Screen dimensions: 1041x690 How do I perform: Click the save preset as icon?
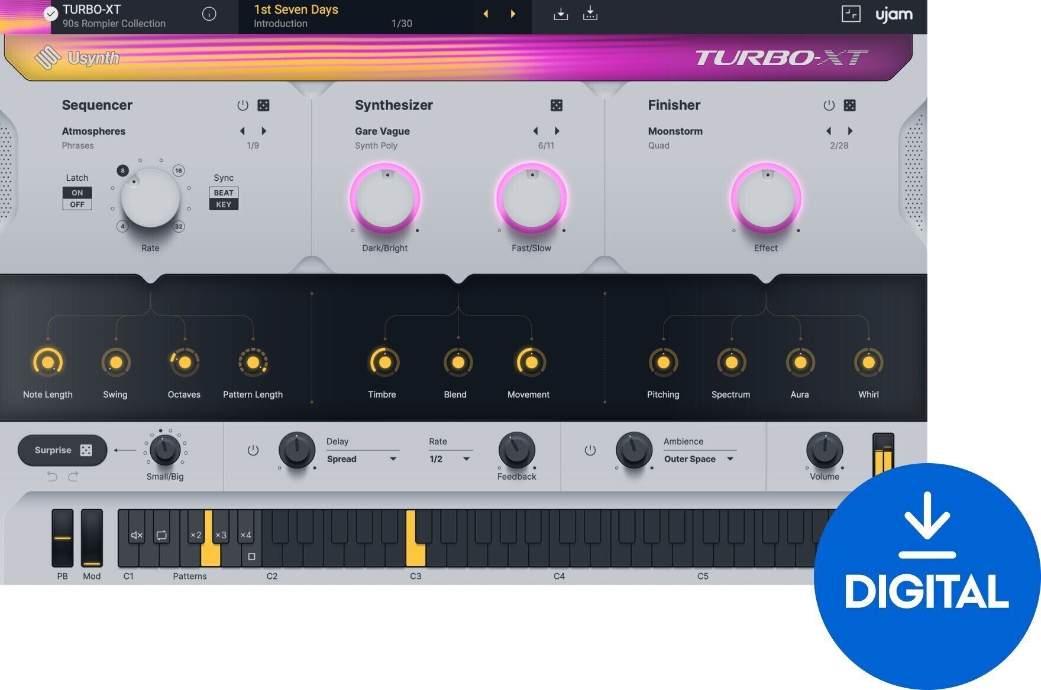click(590, 14)
